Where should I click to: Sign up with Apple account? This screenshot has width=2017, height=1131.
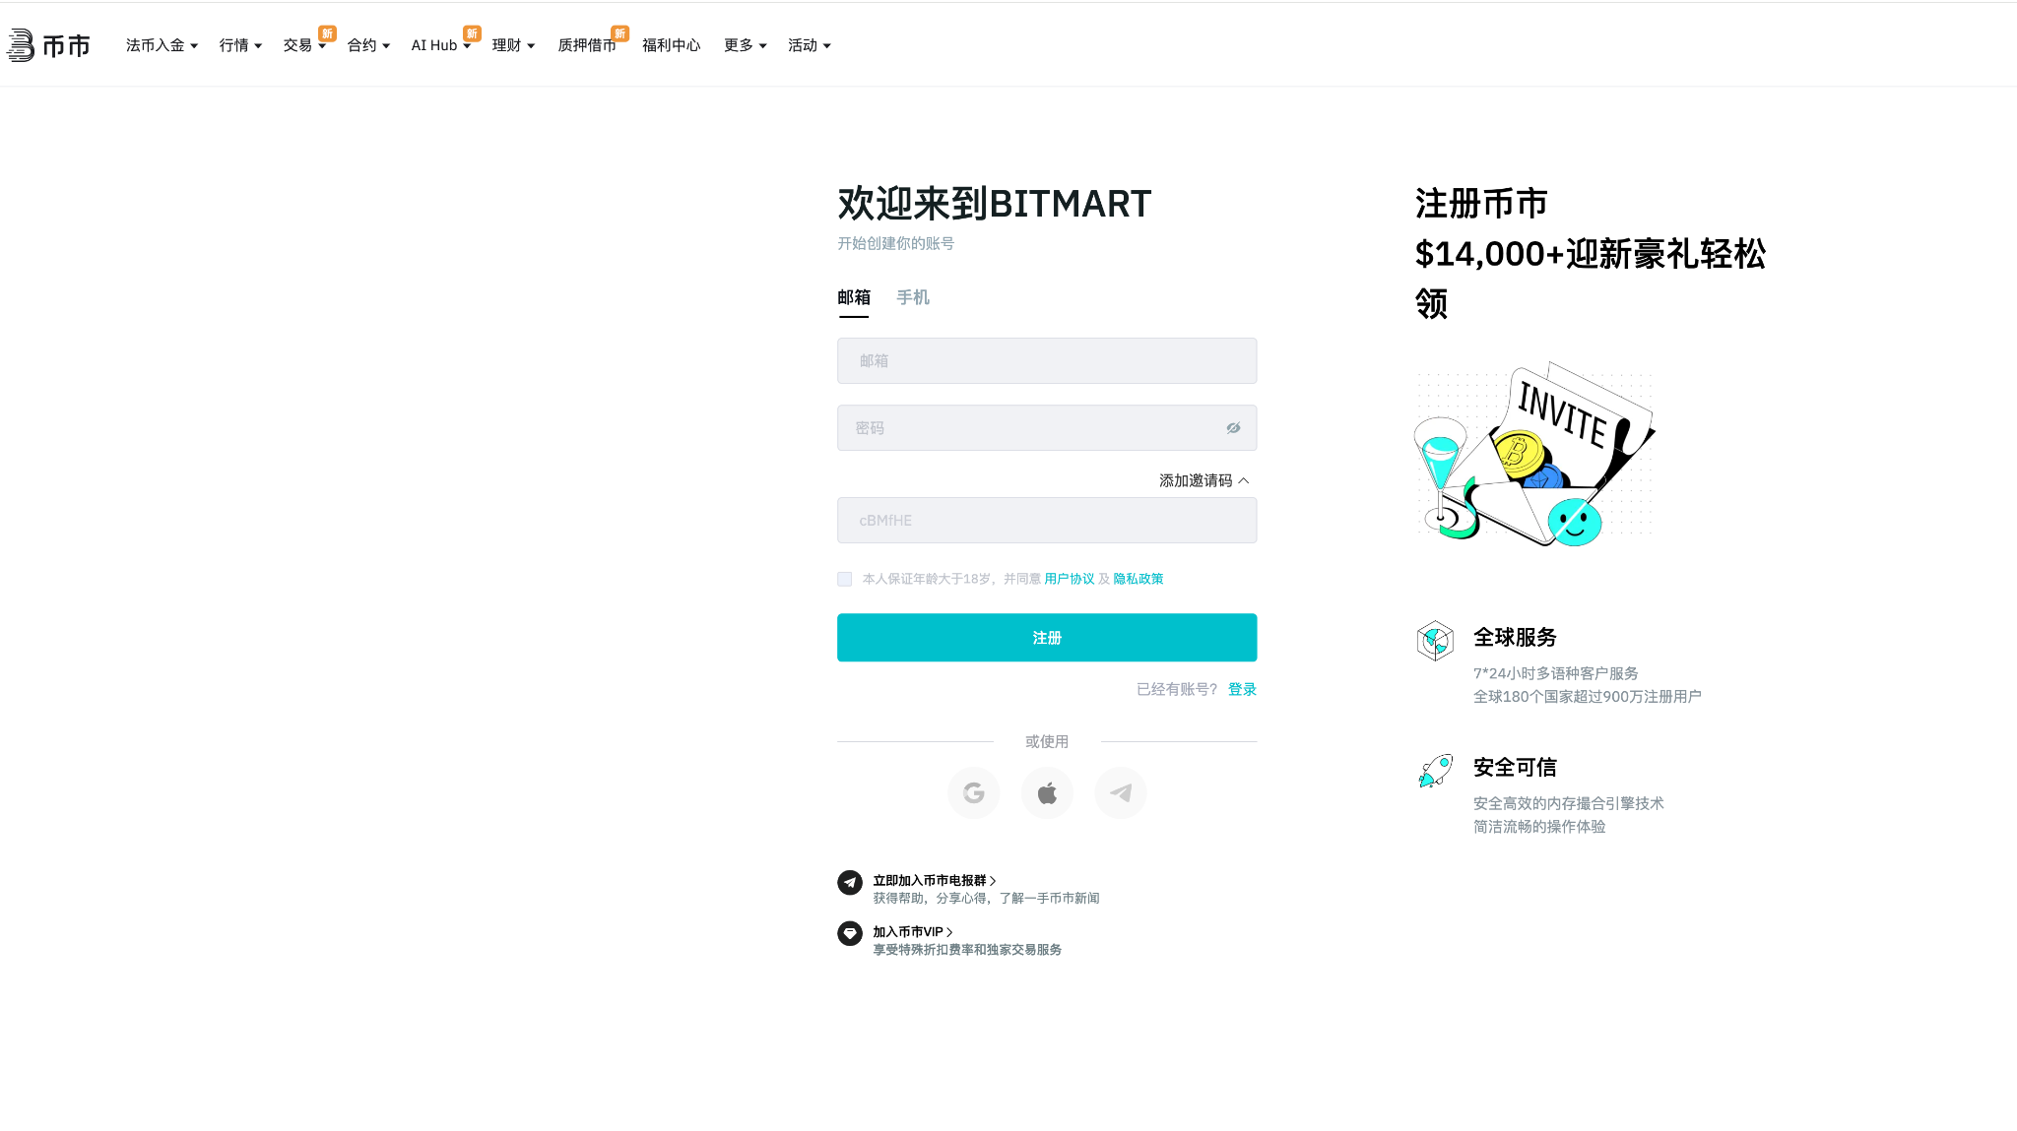tap(1047, 792)
